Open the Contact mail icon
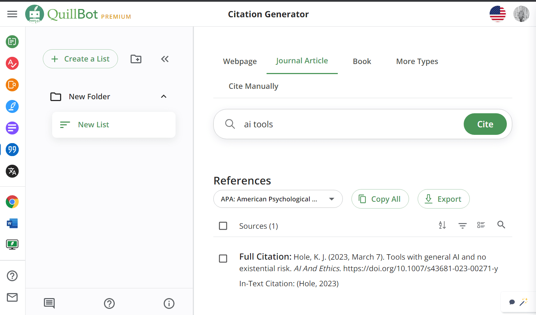The width and height of the screenshot is (536, 315). pos(12,297)
